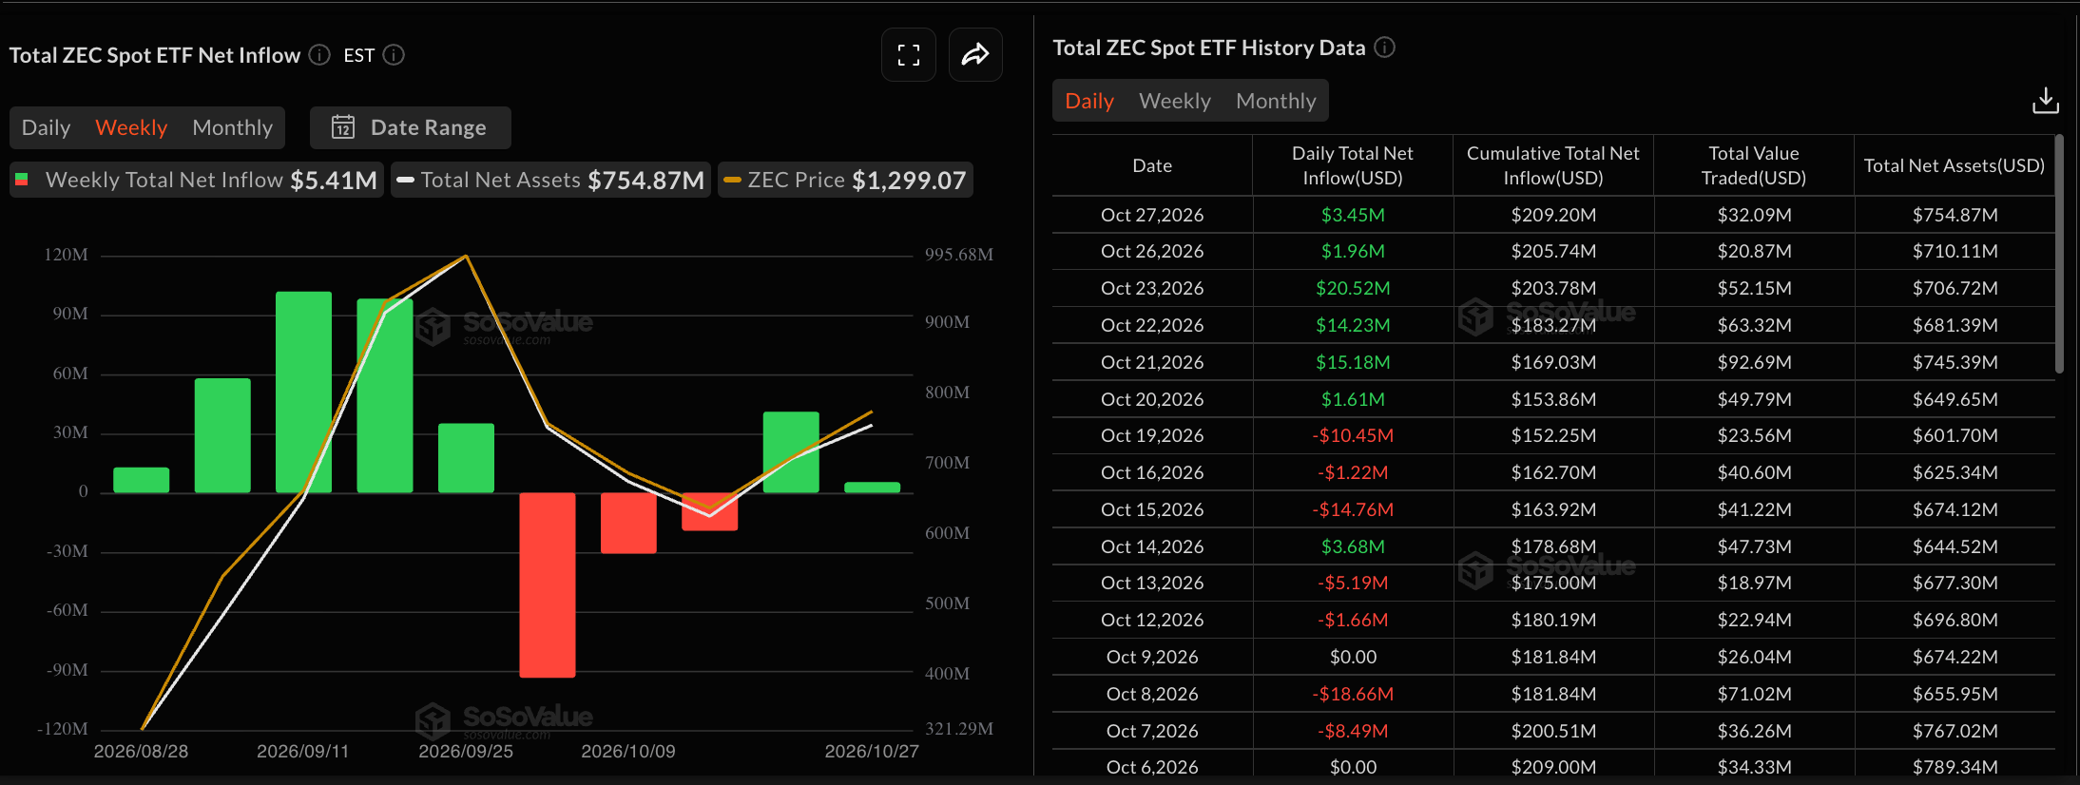This screenshot has width=2080, height=785.
Task: Click the history table vertical scrollbar
Action: 2059,254
